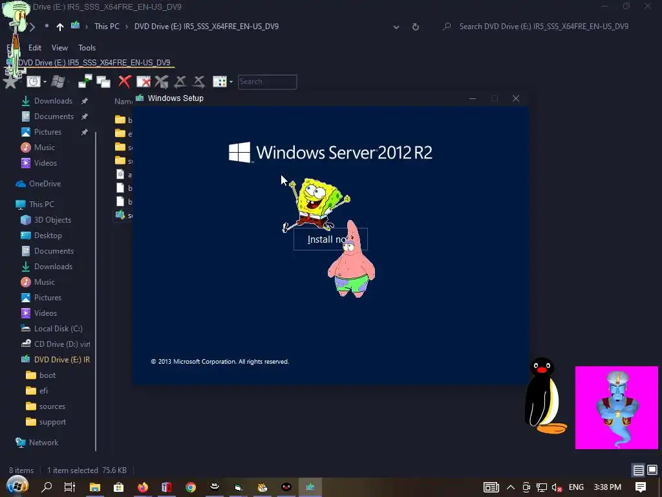This screenshot has width=662, height=497.
Task: Click the Pingu icon in the taskbar
Action: pyautogui.click(x=286, y=487)
